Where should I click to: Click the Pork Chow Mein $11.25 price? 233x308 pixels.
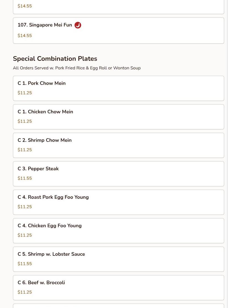click(25, 93)
